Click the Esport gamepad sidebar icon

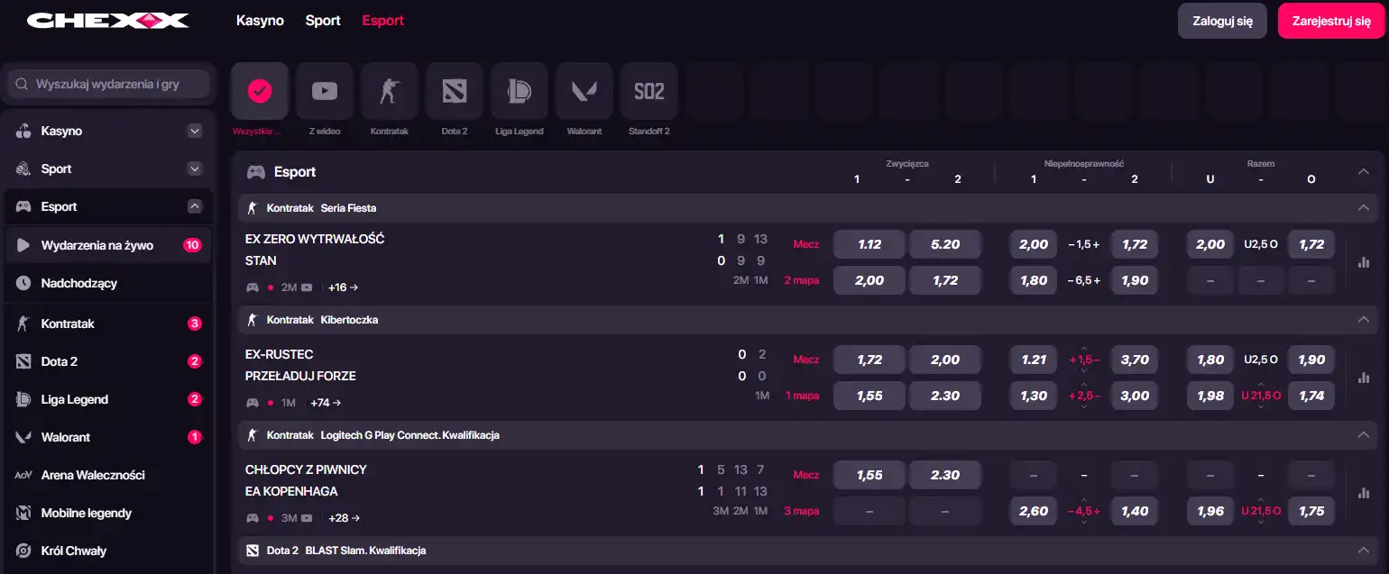24,206
